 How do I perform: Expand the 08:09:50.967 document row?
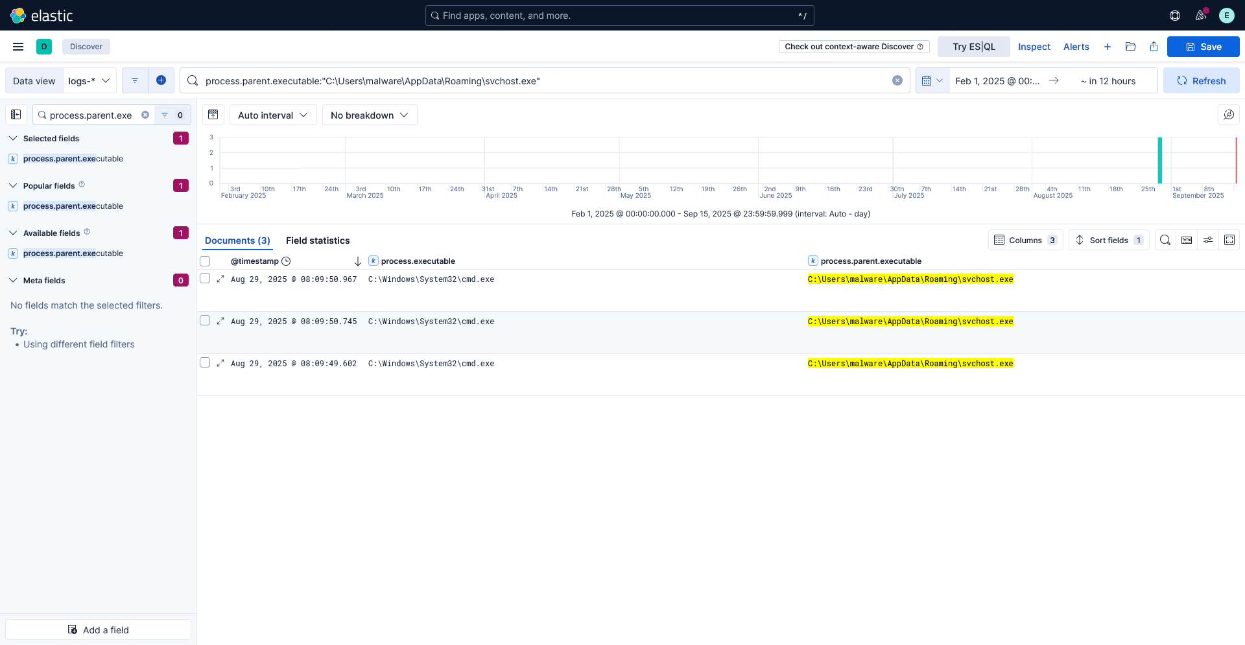point(220,279)
